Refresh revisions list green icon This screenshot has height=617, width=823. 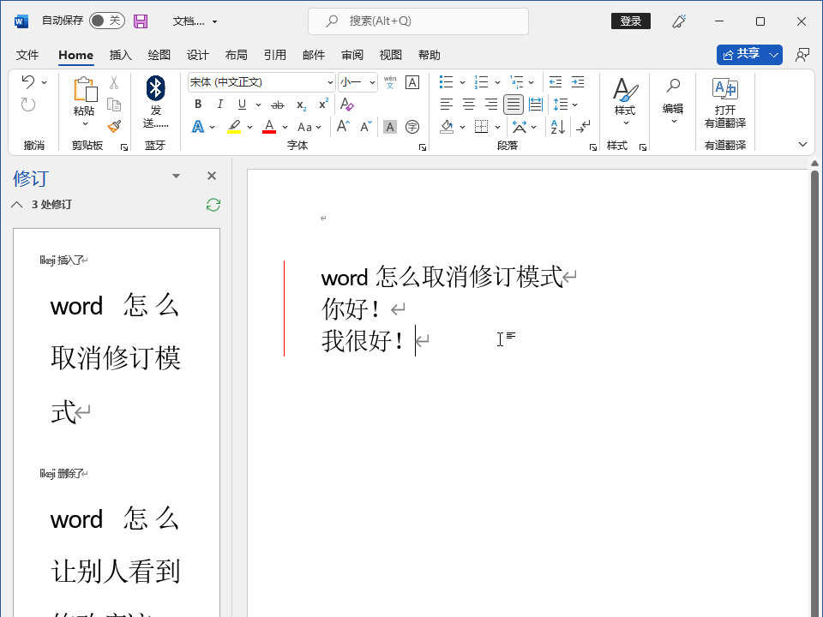(213, 205)
